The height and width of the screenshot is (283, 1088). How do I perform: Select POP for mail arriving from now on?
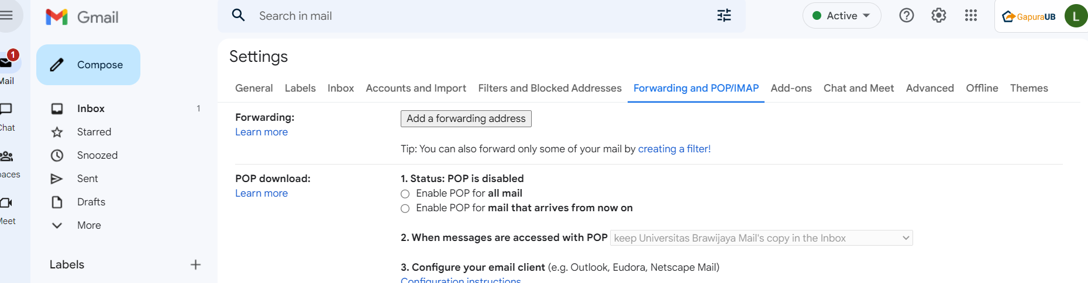405,208
